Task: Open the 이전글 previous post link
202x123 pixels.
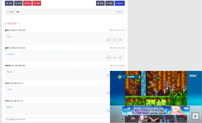Action: pyautogui.click(x=10, y=12)
